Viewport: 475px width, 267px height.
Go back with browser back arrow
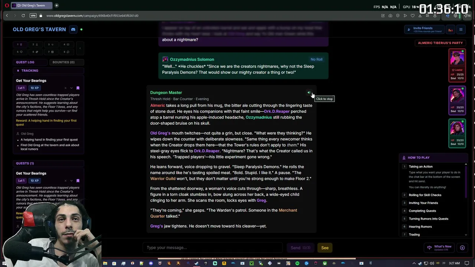pos(7,16)
